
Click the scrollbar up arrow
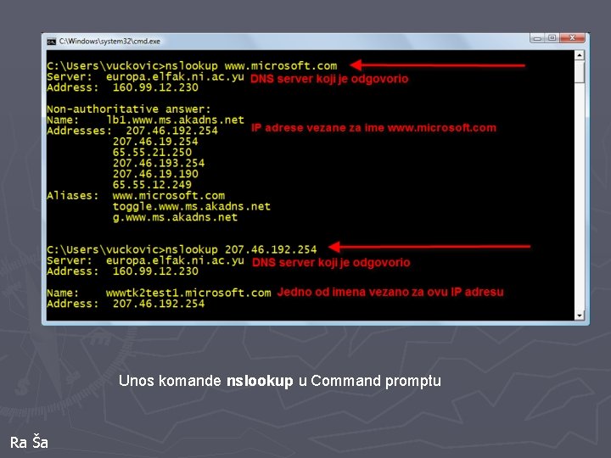point(580,55)
